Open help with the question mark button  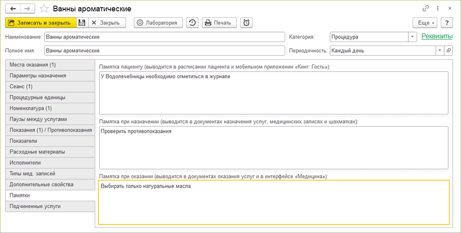[447, 22]
